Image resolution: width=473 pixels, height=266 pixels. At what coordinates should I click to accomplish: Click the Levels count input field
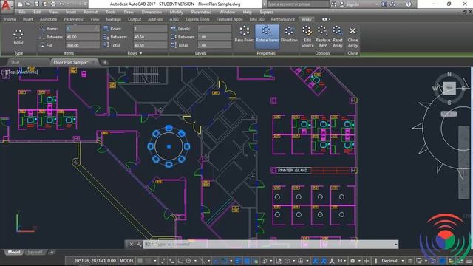[x=214, y=29]
